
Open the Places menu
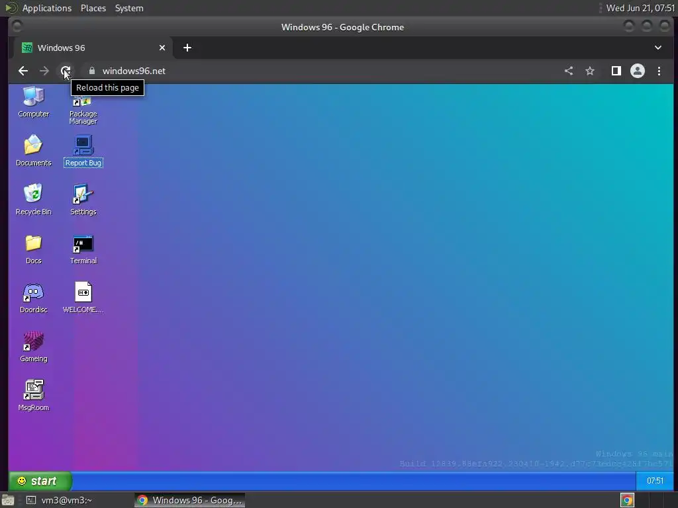click(93, 8)
